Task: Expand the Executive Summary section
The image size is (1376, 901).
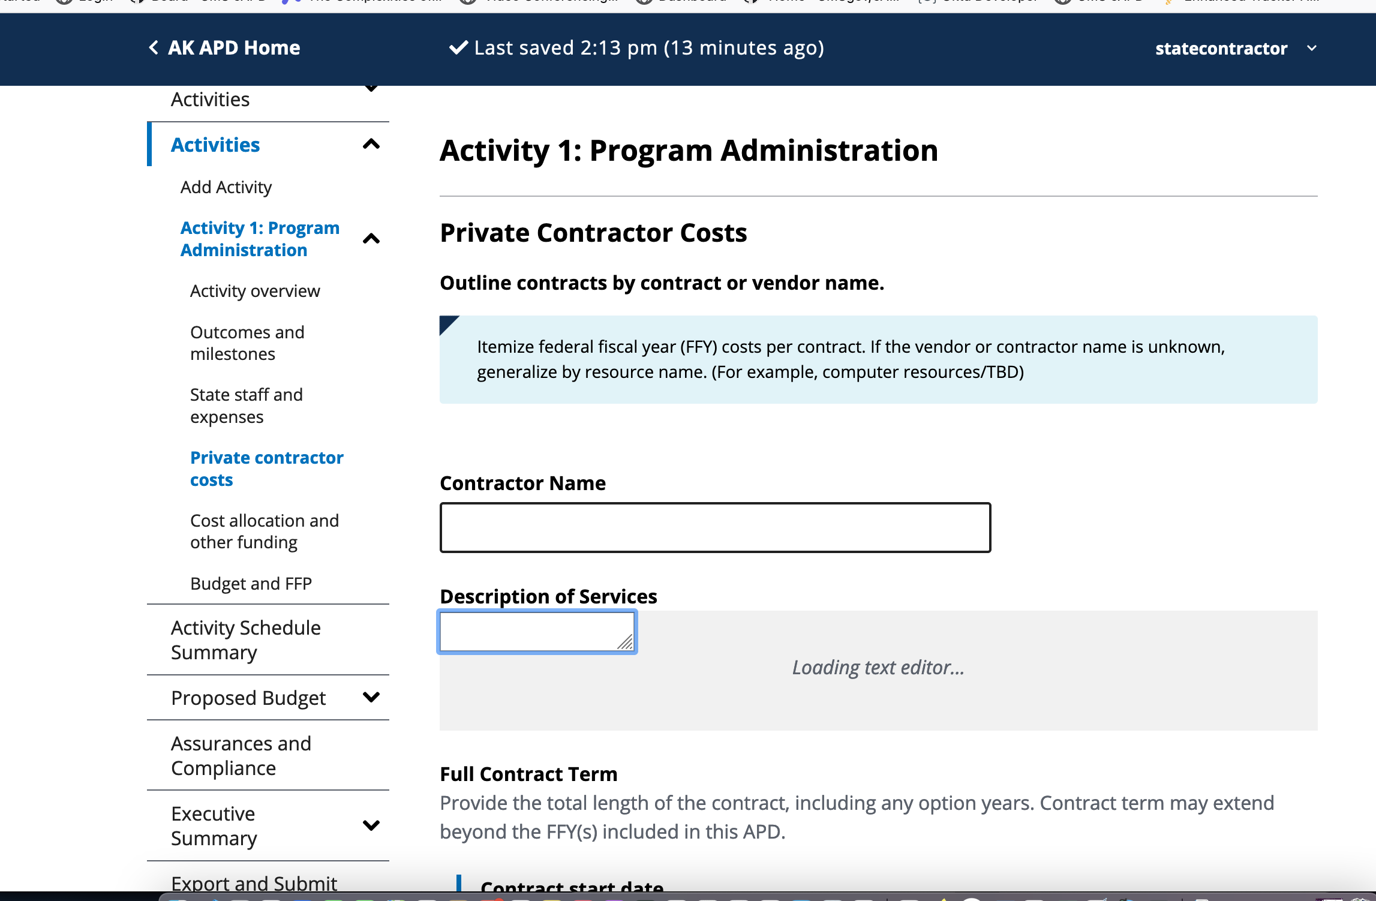Action: tap(372, 825)
